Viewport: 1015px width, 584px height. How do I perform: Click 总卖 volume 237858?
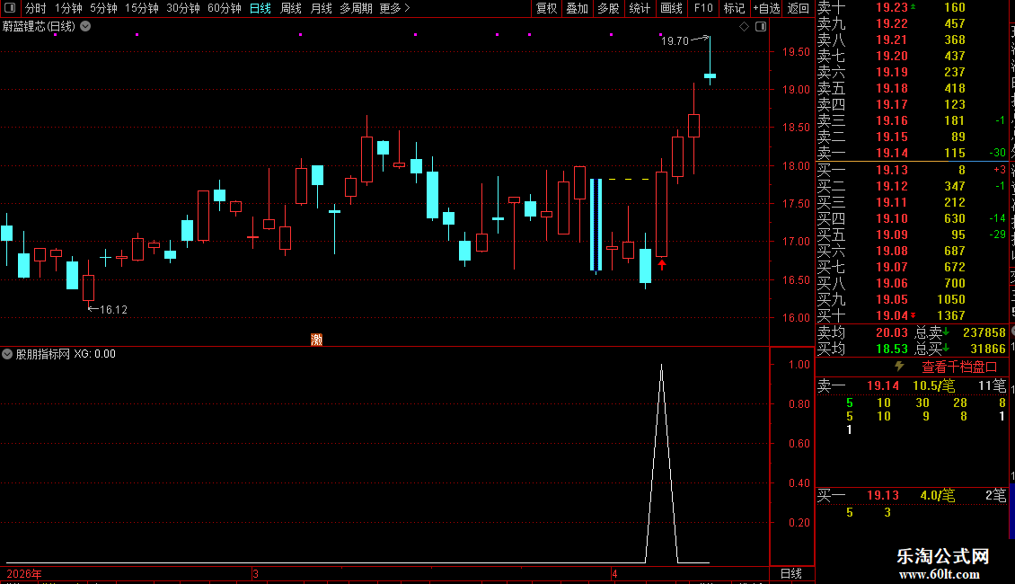984,332
